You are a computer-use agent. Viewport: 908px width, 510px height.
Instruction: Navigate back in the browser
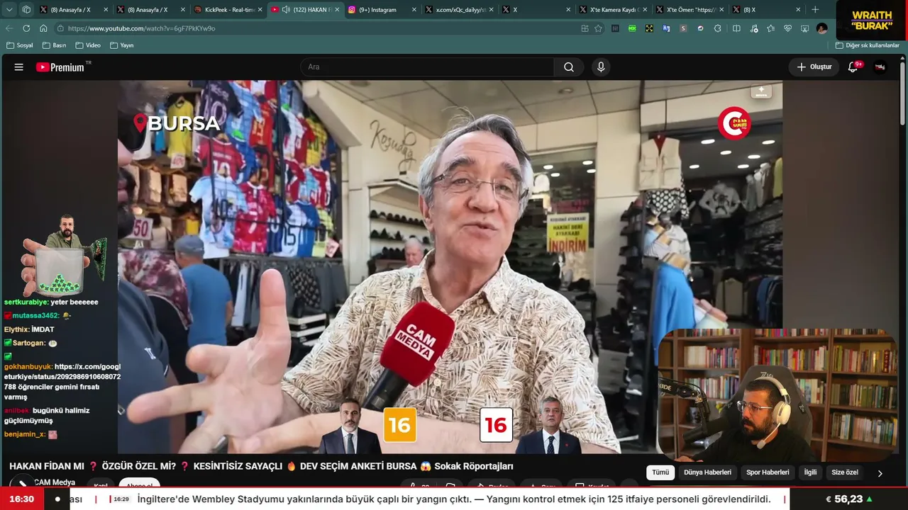point(9,28)
